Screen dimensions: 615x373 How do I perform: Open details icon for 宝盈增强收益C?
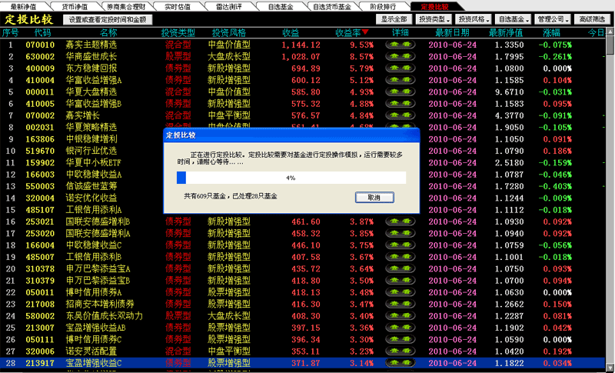[x=401, y=362]
